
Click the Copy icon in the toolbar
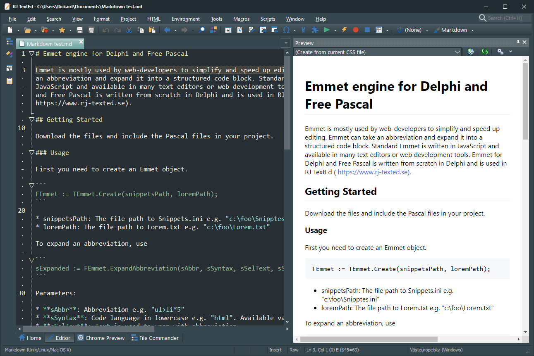[141, 30]
